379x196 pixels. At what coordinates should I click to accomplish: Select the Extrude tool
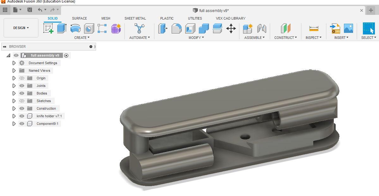[62, 28]
